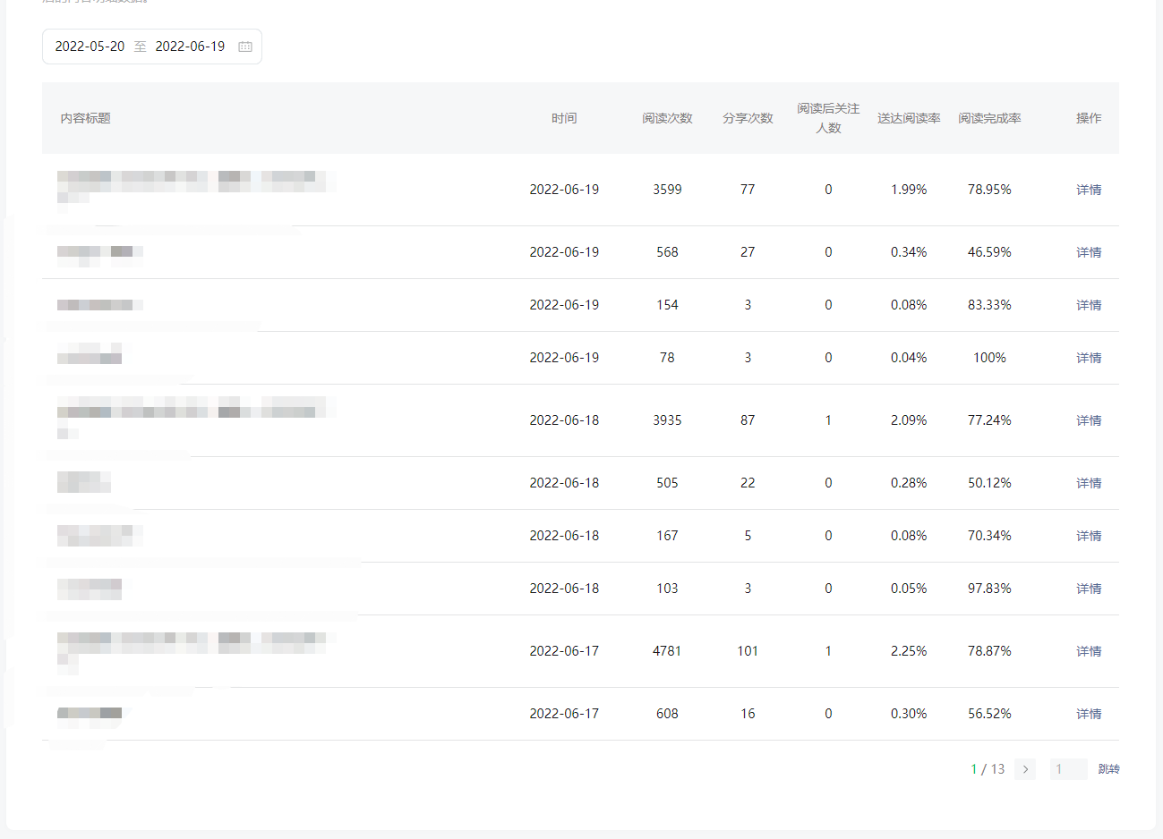Click the start date 2022-05-20 field
Screen dimensions: 1163x839
pos(90,47)
